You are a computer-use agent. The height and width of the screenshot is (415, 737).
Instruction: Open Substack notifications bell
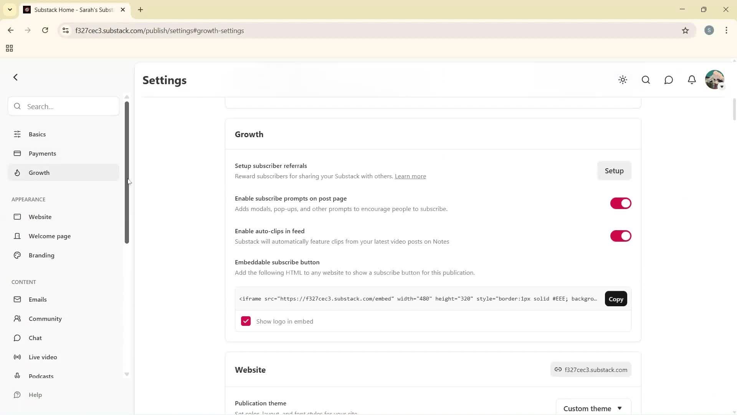691,80
